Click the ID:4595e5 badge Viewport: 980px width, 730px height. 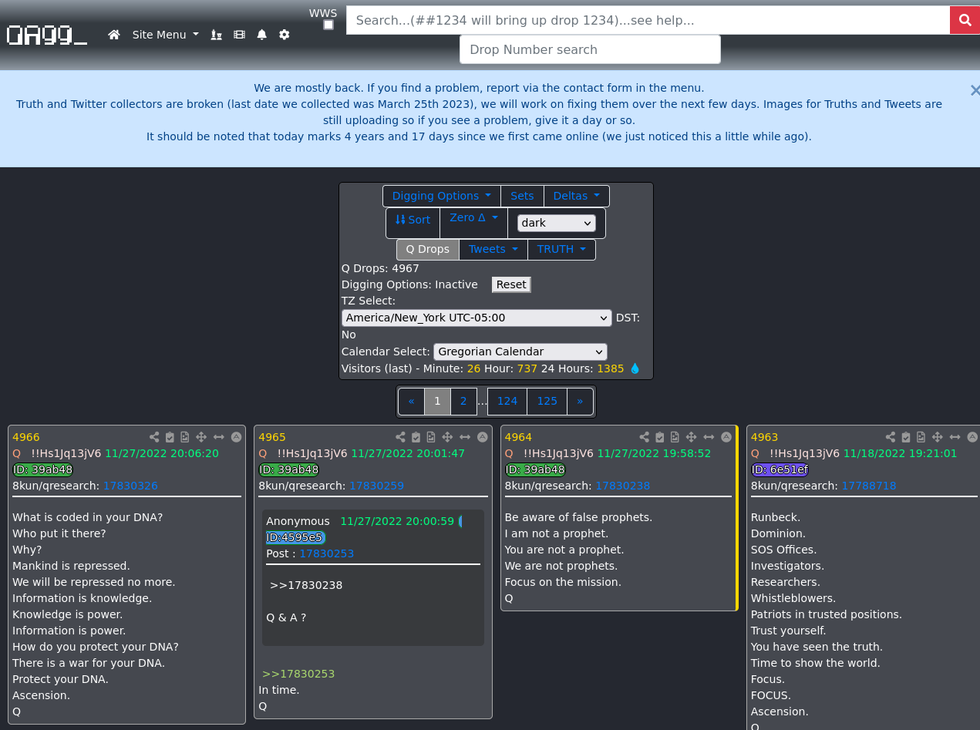point(296,537)
